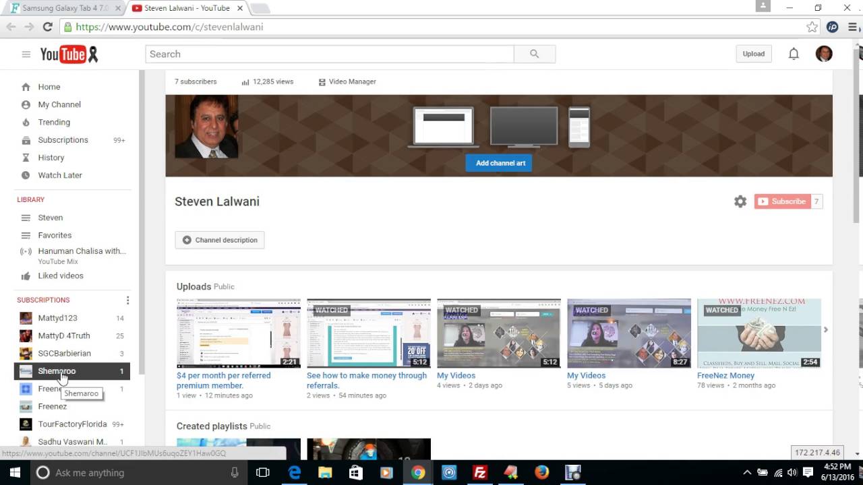
Task: Click the LIBRARY section heading
Action: click(31, 200)
